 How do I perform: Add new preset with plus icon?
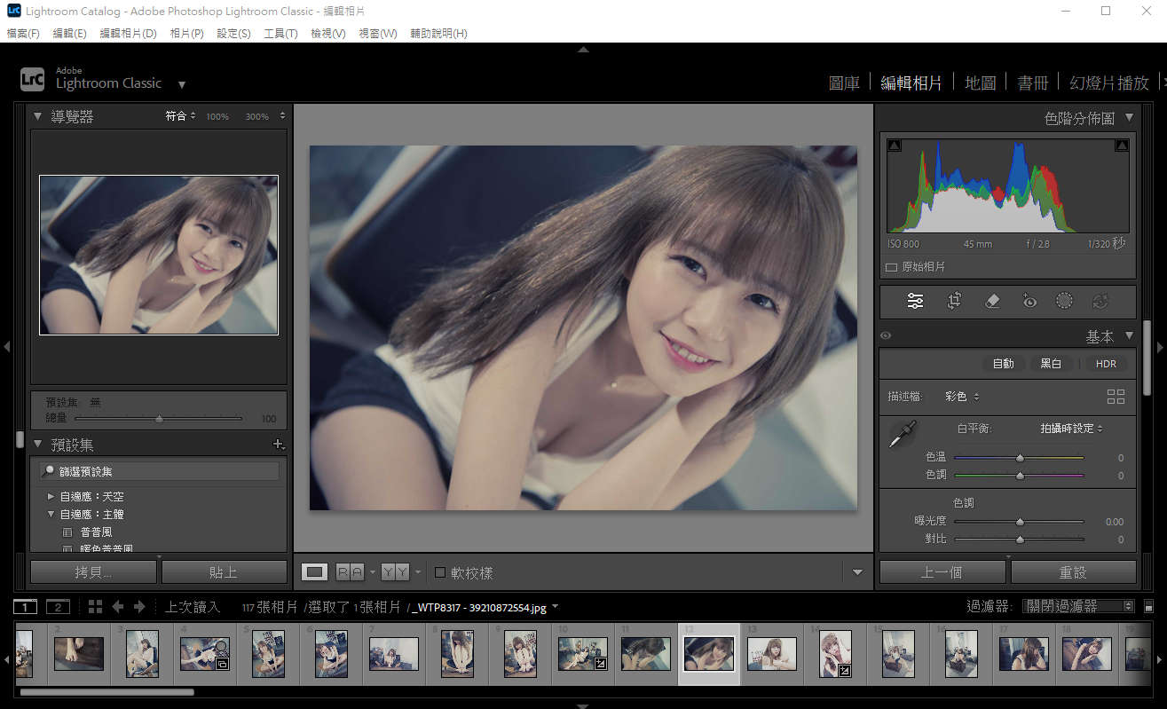[x=278, y=445]
